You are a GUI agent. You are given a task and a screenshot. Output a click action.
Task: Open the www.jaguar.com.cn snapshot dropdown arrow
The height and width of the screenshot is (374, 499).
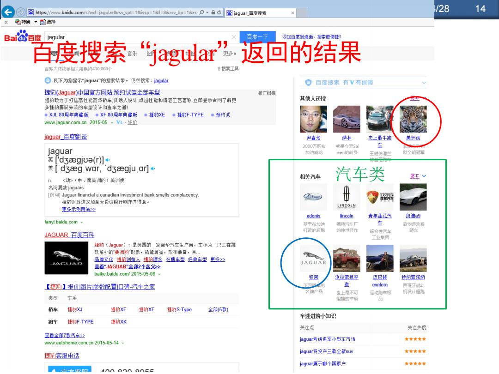point(112,123)
